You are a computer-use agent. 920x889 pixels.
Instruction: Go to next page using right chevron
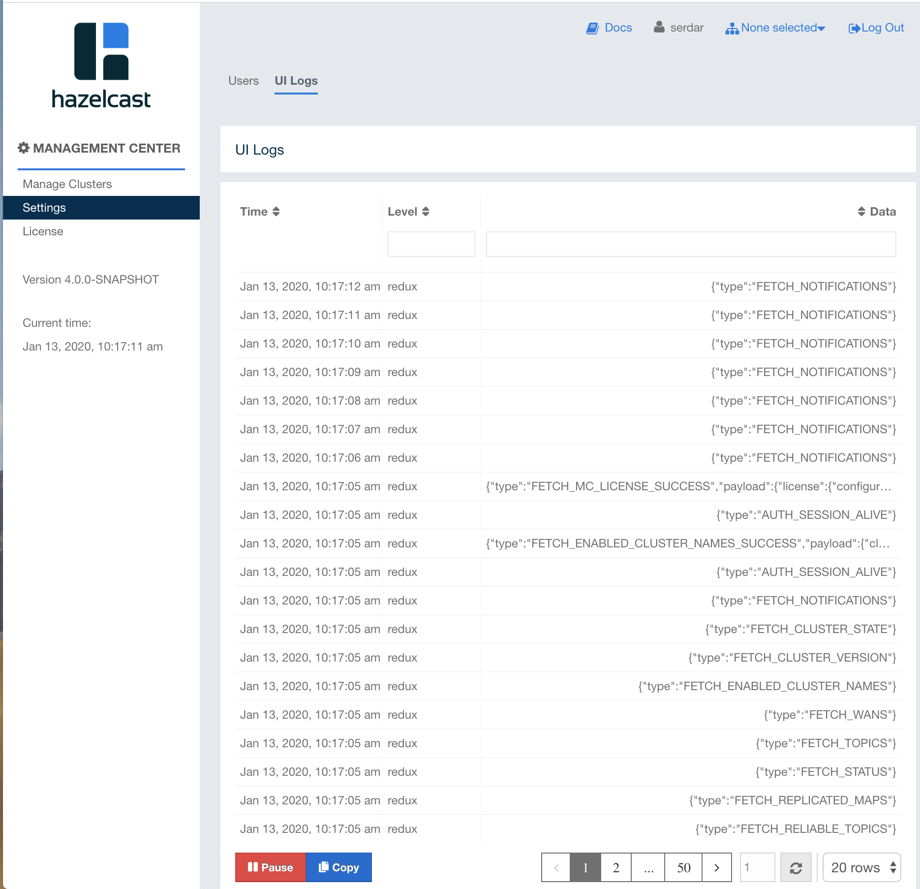point(716,868)
